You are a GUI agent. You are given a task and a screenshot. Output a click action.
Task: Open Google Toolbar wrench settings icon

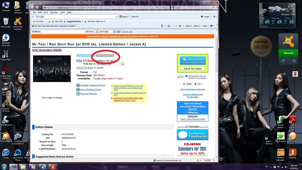point(214,17)
